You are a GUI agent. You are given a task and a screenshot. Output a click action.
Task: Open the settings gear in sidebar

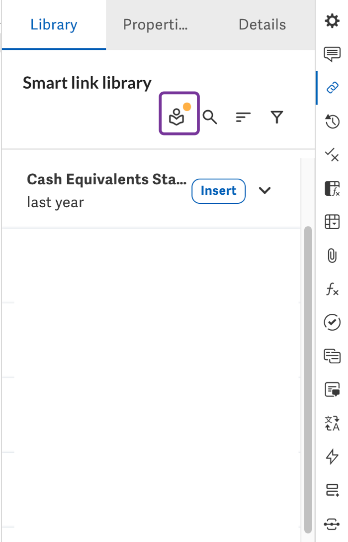332,21
